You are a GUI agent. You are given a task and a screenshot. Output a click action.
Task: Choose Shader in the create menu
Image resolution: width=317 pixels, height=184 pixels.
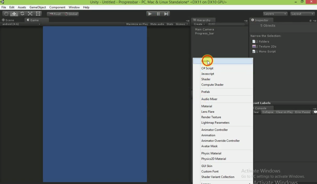click(x=223, y=79)
